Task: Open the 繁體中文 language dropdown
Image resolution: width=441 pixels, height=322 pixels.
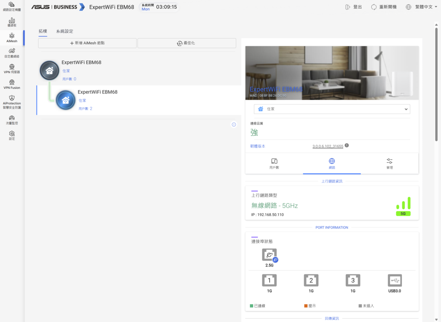Action: (421, 7)
